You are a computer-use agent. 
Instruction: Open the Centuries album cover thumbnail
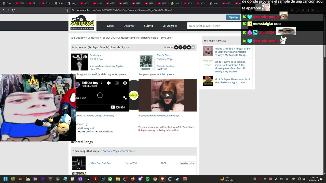[x=79, y=62]
